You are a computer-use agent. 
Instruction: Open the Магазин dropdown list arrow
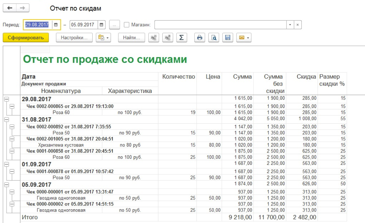click(290, 25)
